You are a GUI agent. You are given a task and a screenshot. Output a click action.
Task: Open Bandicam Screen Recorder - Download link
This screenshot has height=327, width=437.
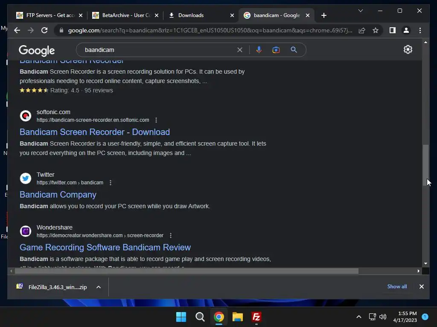tap(95, 132)
